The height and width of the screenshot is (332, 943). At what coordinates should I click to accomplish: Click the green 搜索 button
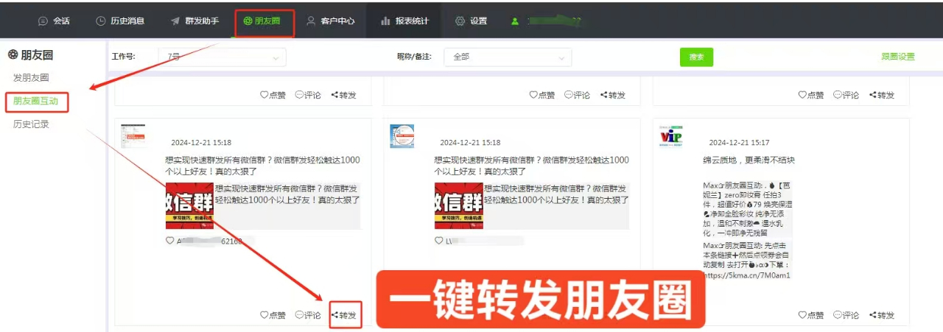(x=696, y=57)
